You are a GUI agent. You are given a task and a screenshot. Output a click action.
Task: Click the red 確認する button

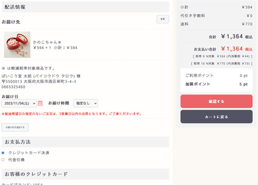coord(216,101)
